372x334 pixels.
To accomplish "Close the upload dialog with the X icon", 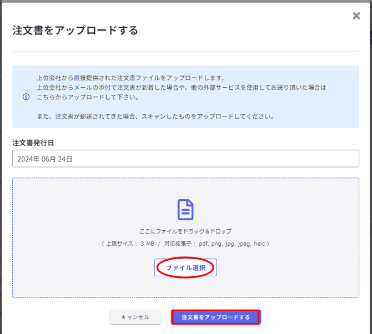I will point(356,16).
